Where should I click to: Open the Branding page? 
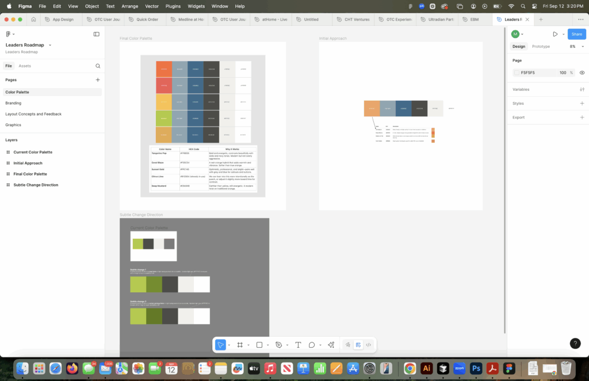click(x=13, y=103)
